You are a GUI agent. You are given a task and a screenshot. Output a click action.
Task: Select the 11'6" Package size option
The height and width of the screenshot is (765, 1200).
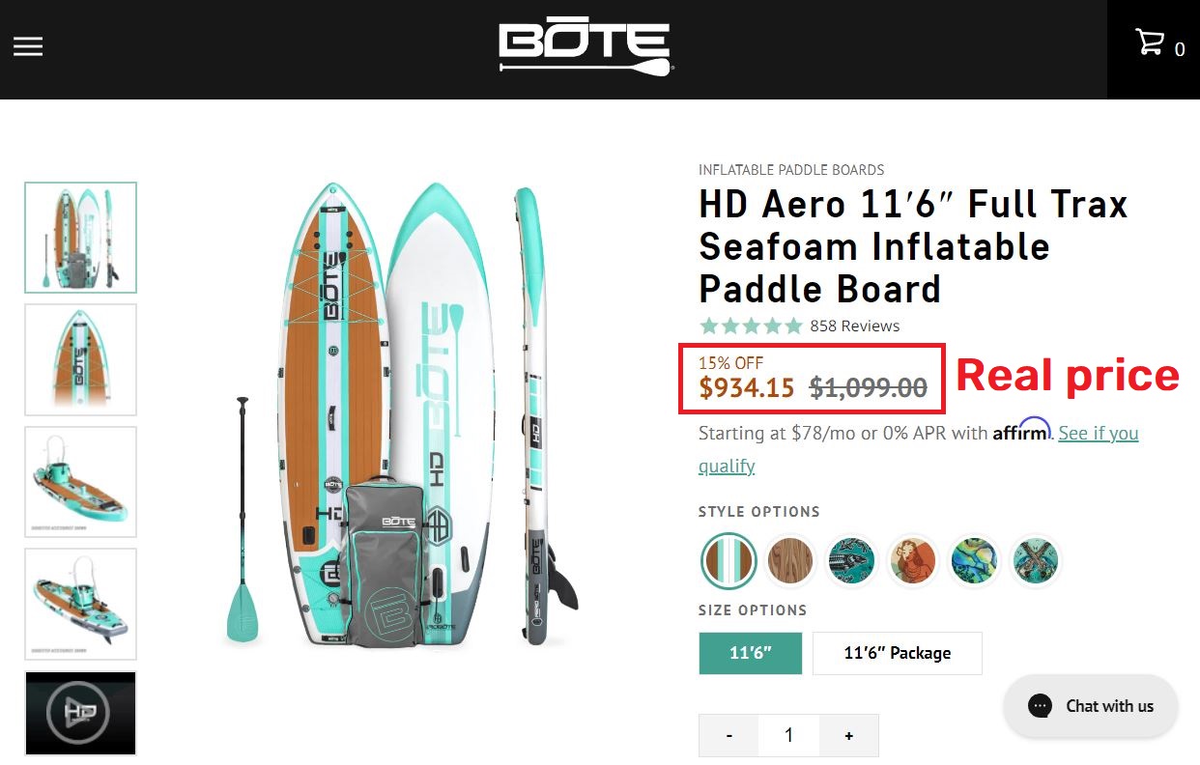pyautogui.click(x=897, y=653)
